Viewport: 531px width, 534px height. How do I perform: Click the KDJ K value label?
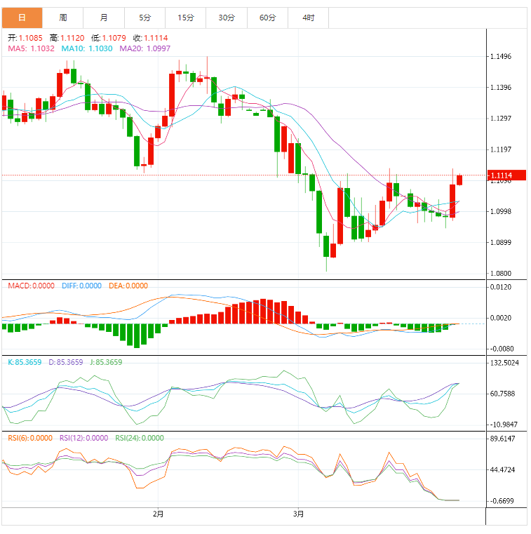point(25,362)
